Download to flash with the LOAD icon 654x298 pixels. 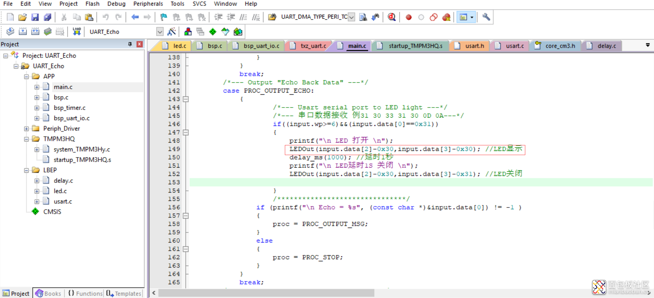click(x=77, y=32)
